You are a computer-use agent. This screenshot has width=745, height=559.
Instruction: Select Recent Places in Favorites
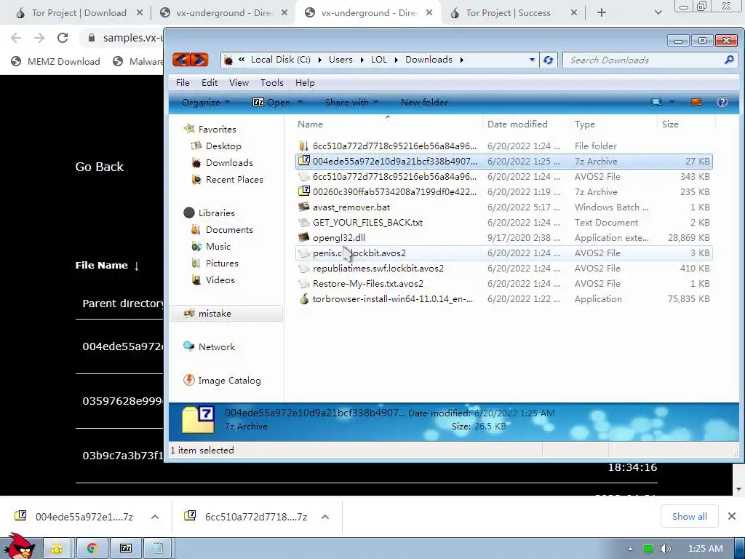(234, 179)
